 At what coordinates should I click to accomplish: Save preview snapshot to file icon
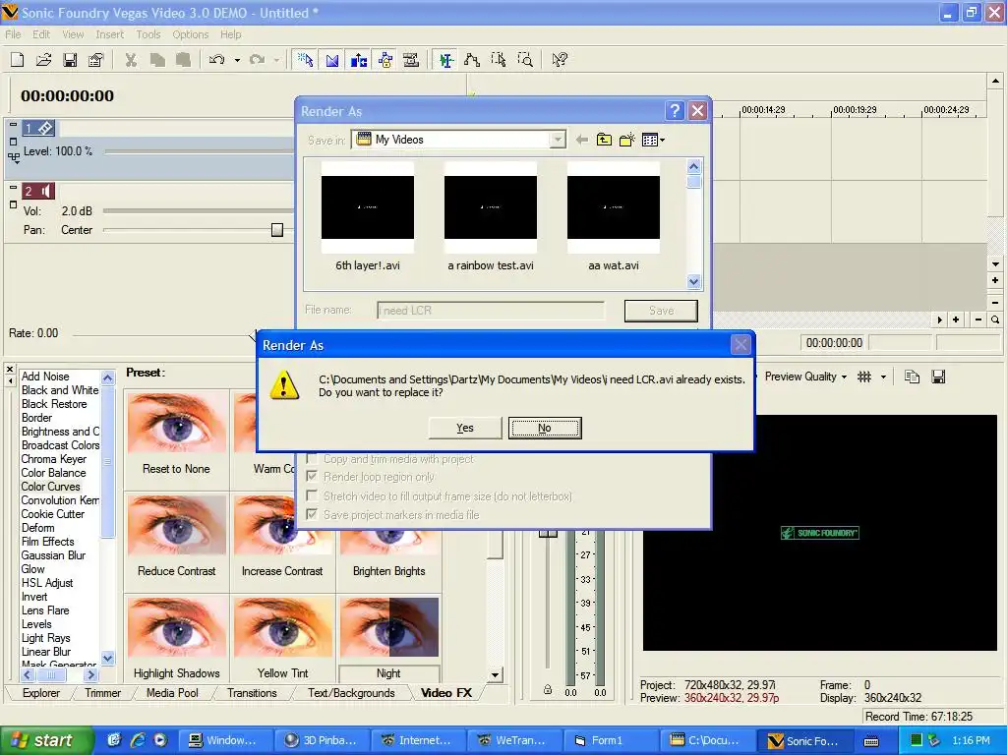point(938,377)
